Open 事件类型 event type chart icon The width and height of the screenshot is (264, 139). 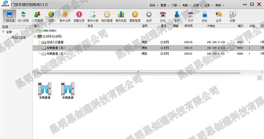click(x=121, y=16)
